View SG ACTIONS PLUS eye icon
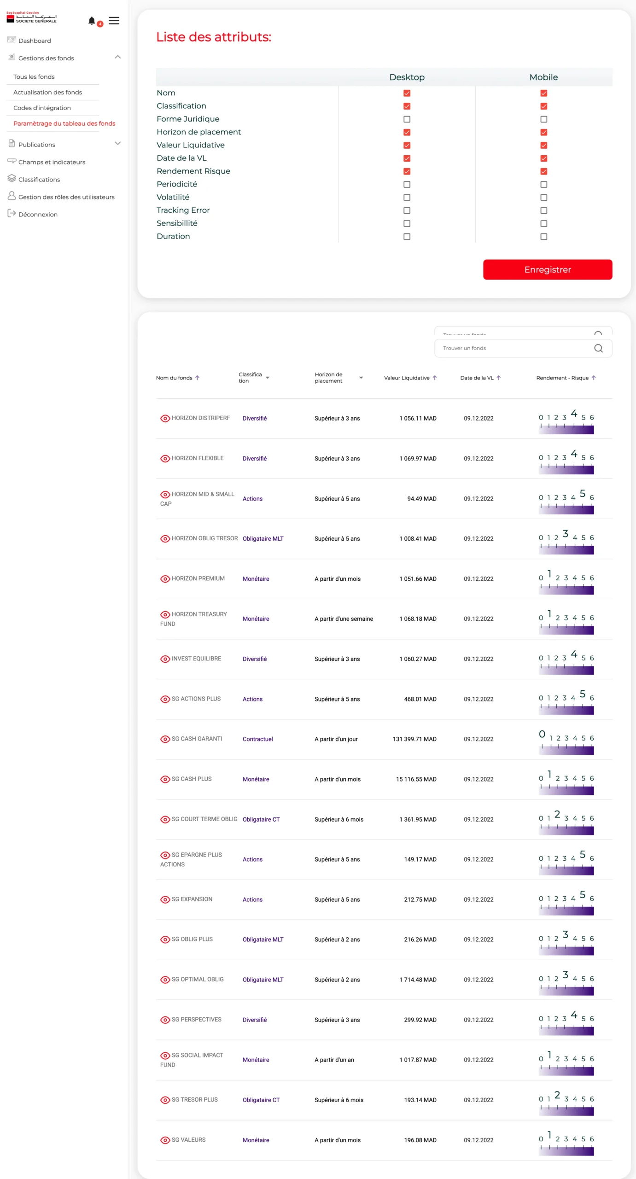Screen dimensions: 636x1179 [x=165, y=699]
